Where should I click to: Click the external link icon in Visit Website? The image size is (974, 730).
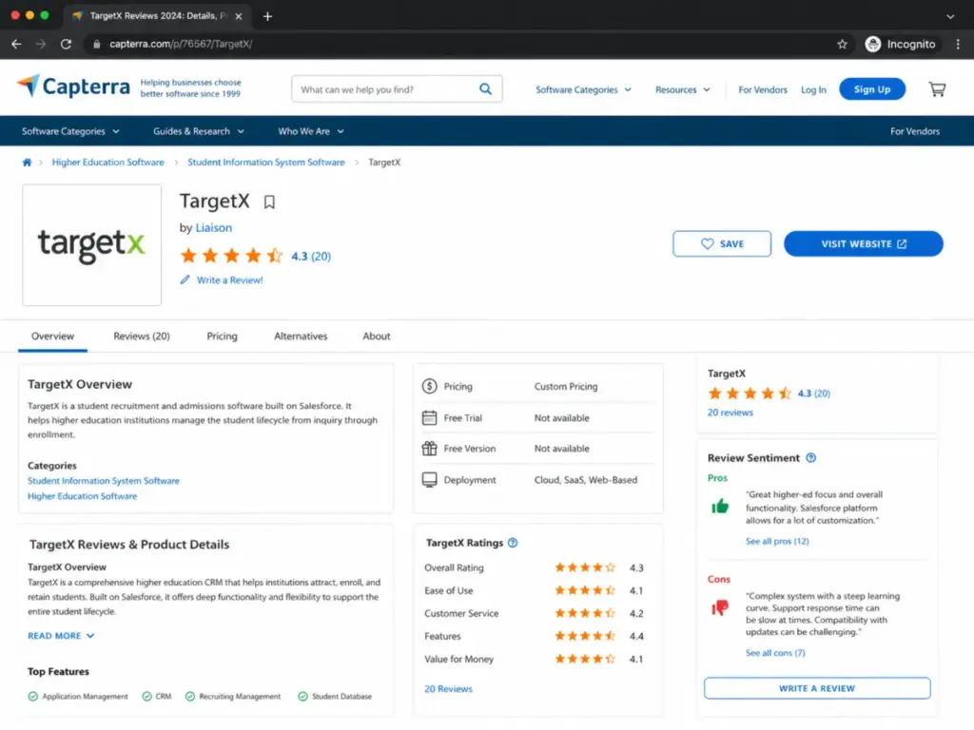(x=902, y=244)
